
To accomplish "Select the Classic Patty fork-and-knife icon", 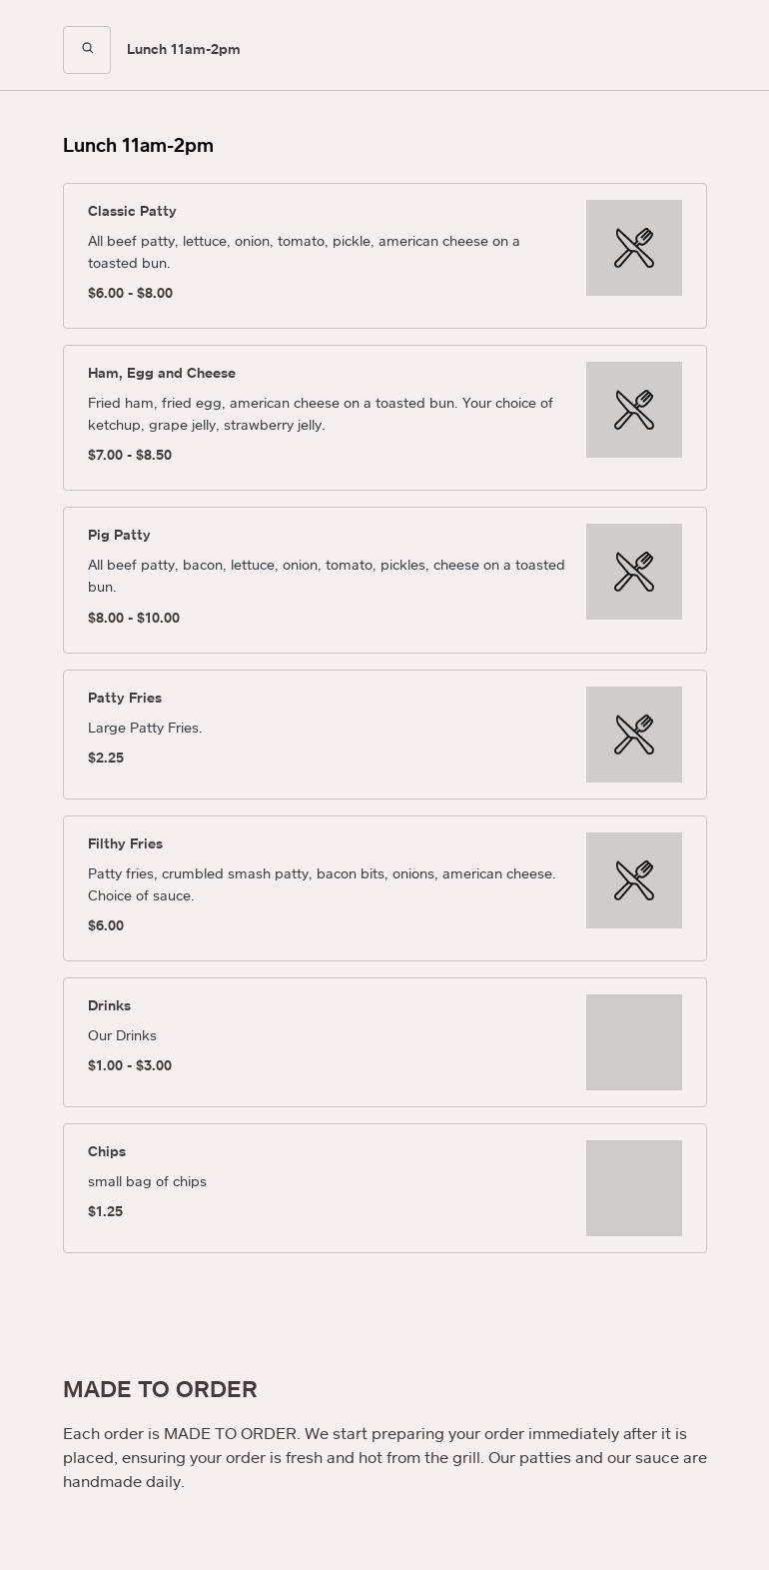I will pos(633,247).
